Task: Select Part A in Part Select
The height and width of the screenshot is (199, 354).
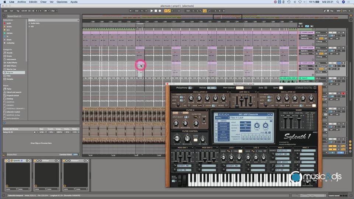Action: 240,88
